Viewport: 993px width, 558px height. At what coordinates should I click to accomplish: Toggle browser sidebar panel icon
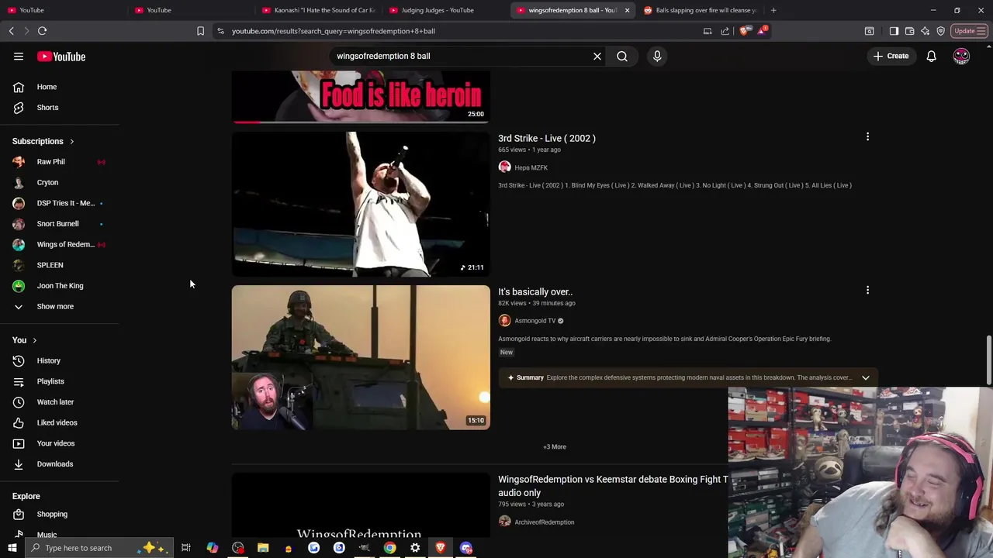[894, 31]
